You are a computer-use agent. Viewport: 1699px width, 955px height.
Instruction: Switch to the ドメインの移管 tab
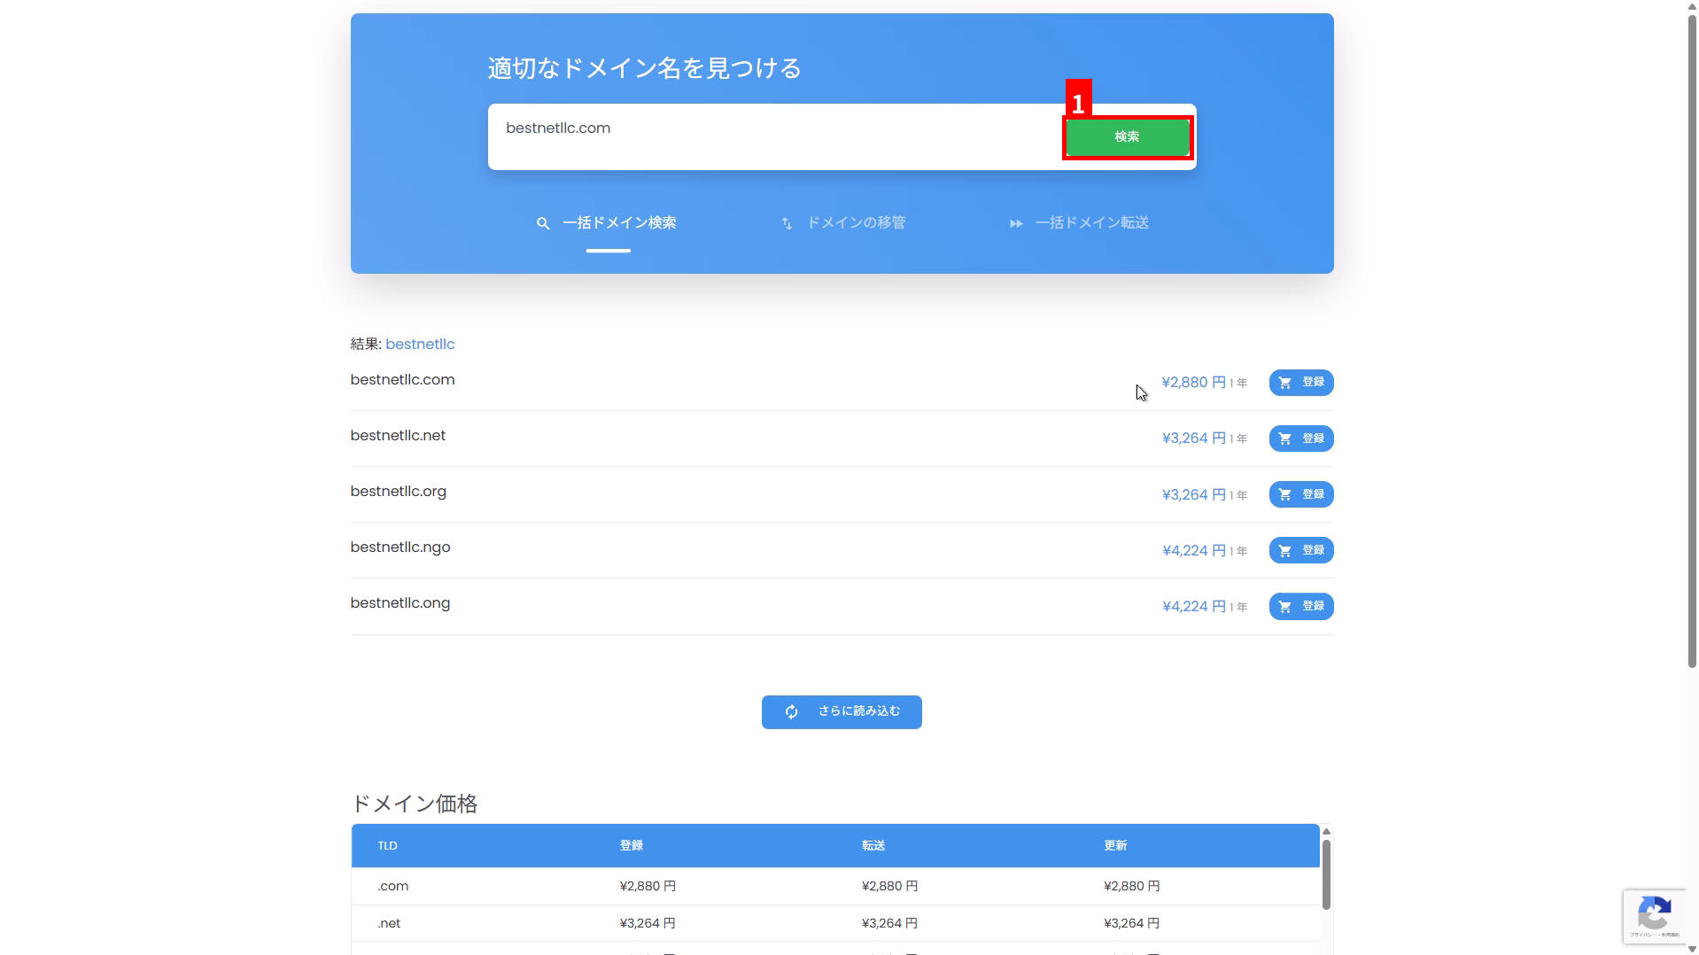click(856, 223)
